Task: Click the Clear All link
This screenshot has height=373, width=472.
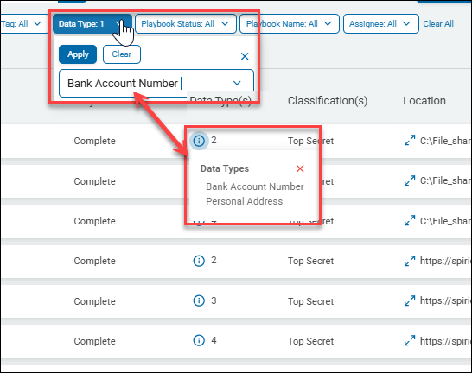Action: click(x=438, y=24)
